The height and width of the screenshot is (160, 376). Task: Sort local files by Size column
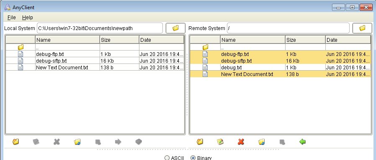coord(119,40)
